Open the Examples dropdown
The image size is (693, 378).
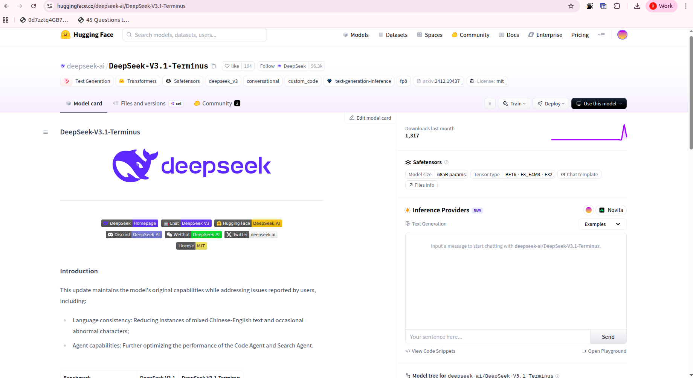click(602, 224)
